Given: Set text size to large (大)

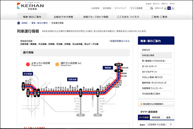Looking at the screenshot, I should (x=173, y=8).
